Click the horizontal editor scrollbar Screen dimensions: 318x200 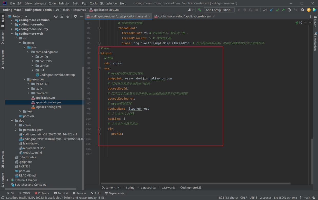tap(195, 183)
